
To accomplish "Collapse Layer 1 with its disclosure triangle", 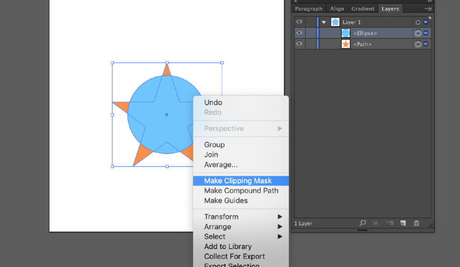I will [x=324, y=22].
